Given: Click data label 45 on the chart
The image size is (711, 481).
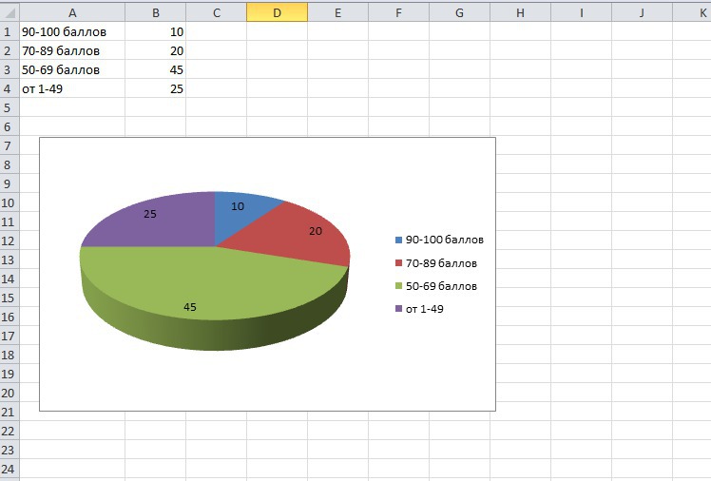Looking at the screenshot, I should point(190,307).
